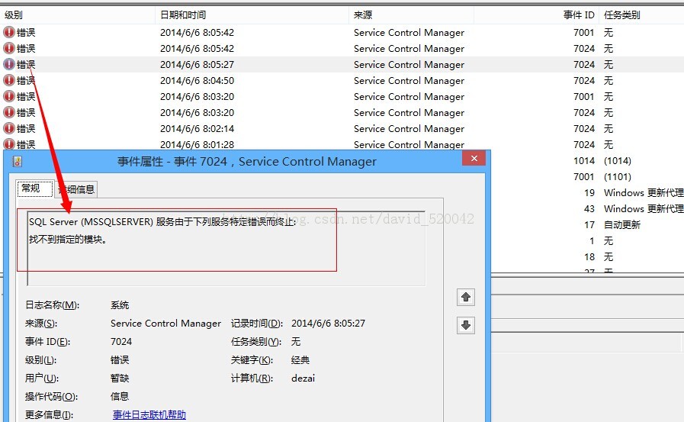Image resolution: width=684 pixels, height=422 pixels.
Task: Click the 找不到指定的模块 message line
Action: 68,239
